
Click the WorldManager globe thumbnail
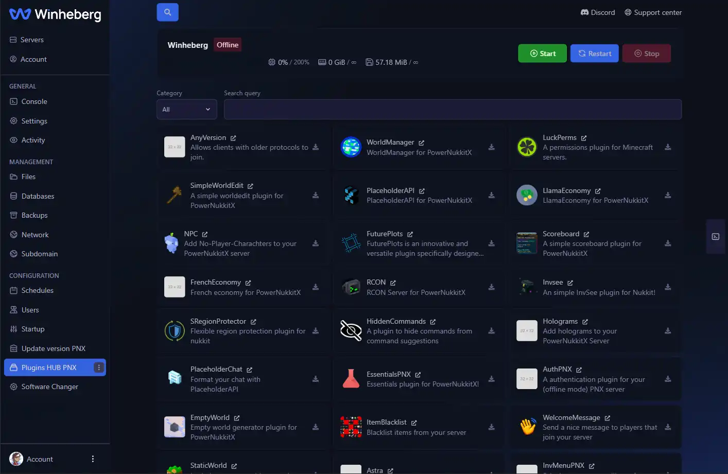351,147
